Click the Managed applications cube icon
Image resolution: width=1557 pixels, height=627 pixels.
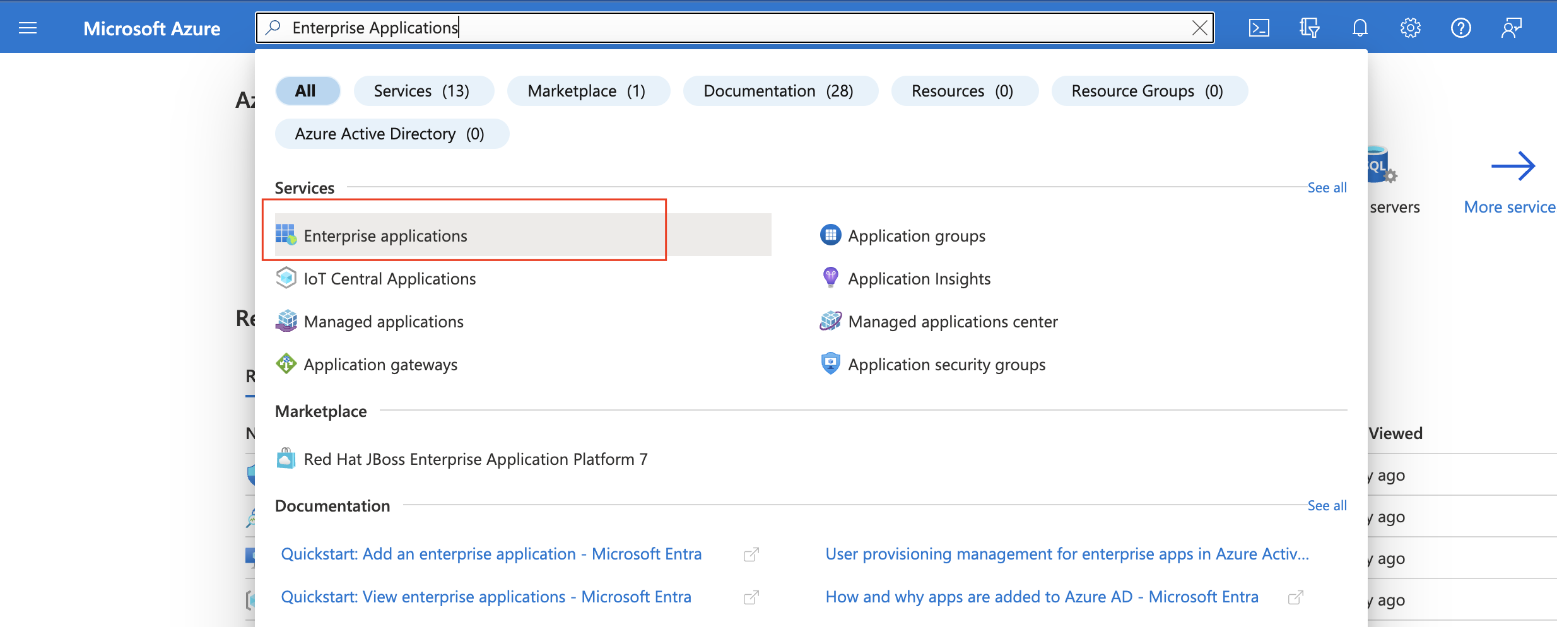click(286, 320)
